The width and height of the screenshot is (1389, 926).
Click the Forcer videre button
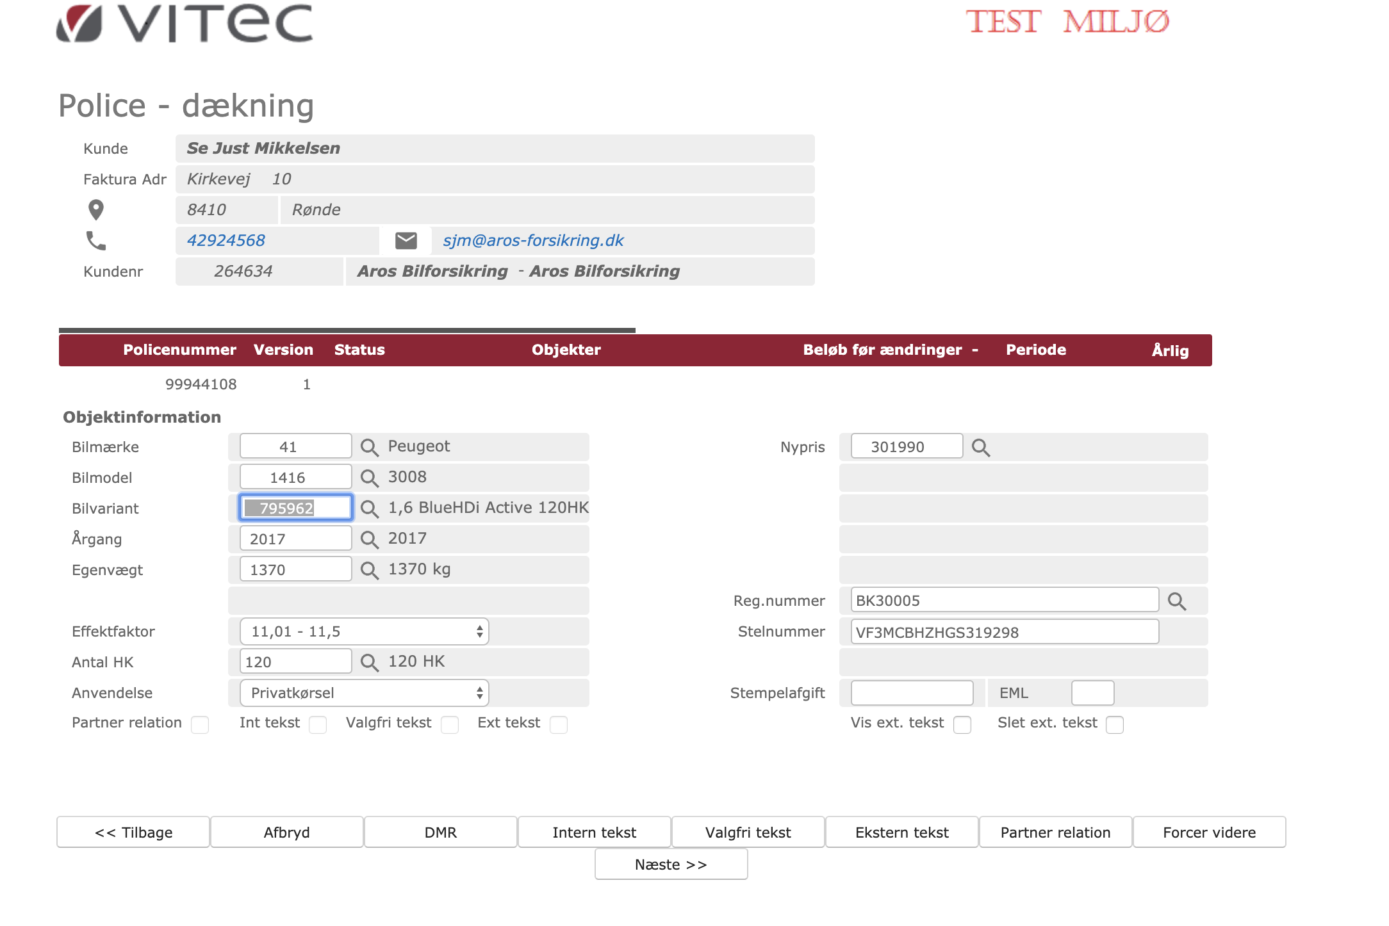[x=1208, y=832]
